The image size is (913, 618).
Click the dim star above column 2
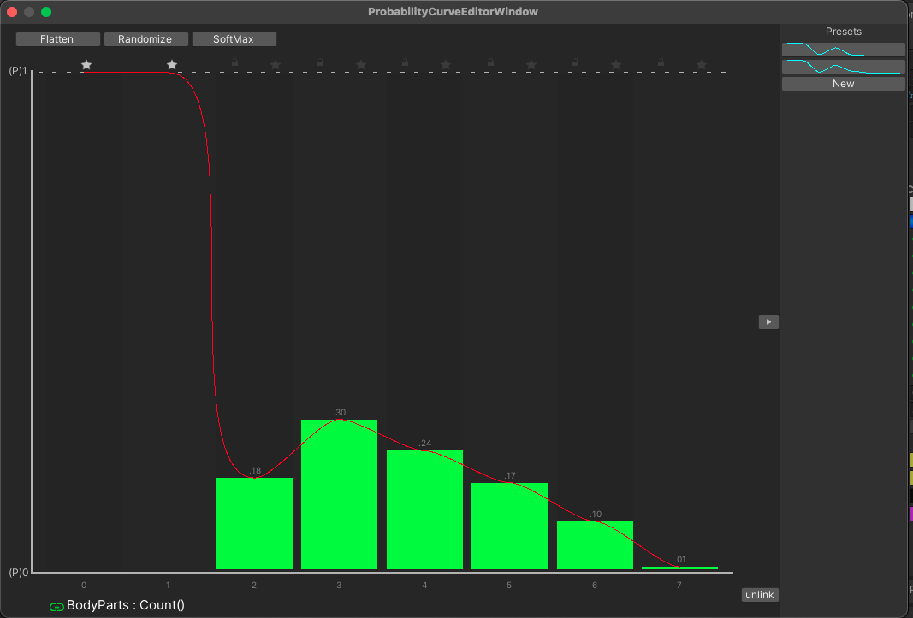(x=276, y=65)
